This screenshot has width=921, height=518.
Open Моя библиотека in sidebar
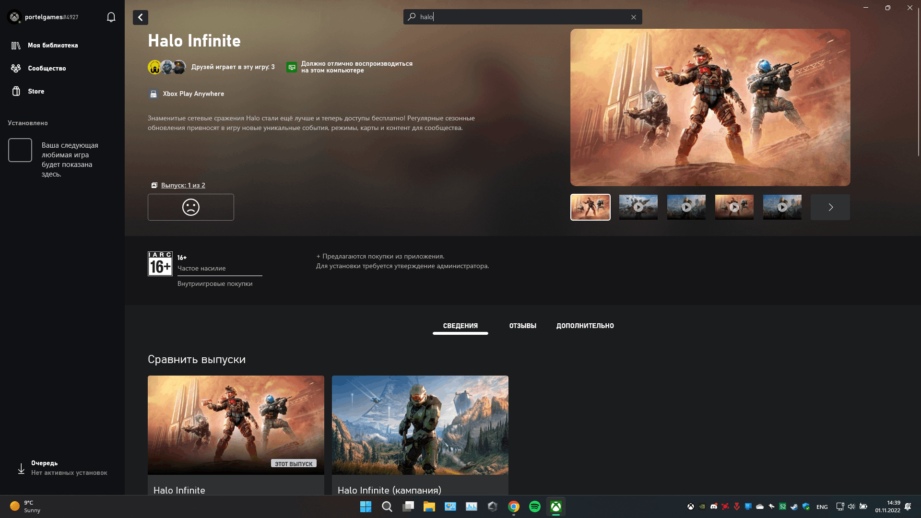(x=53, y=45)
